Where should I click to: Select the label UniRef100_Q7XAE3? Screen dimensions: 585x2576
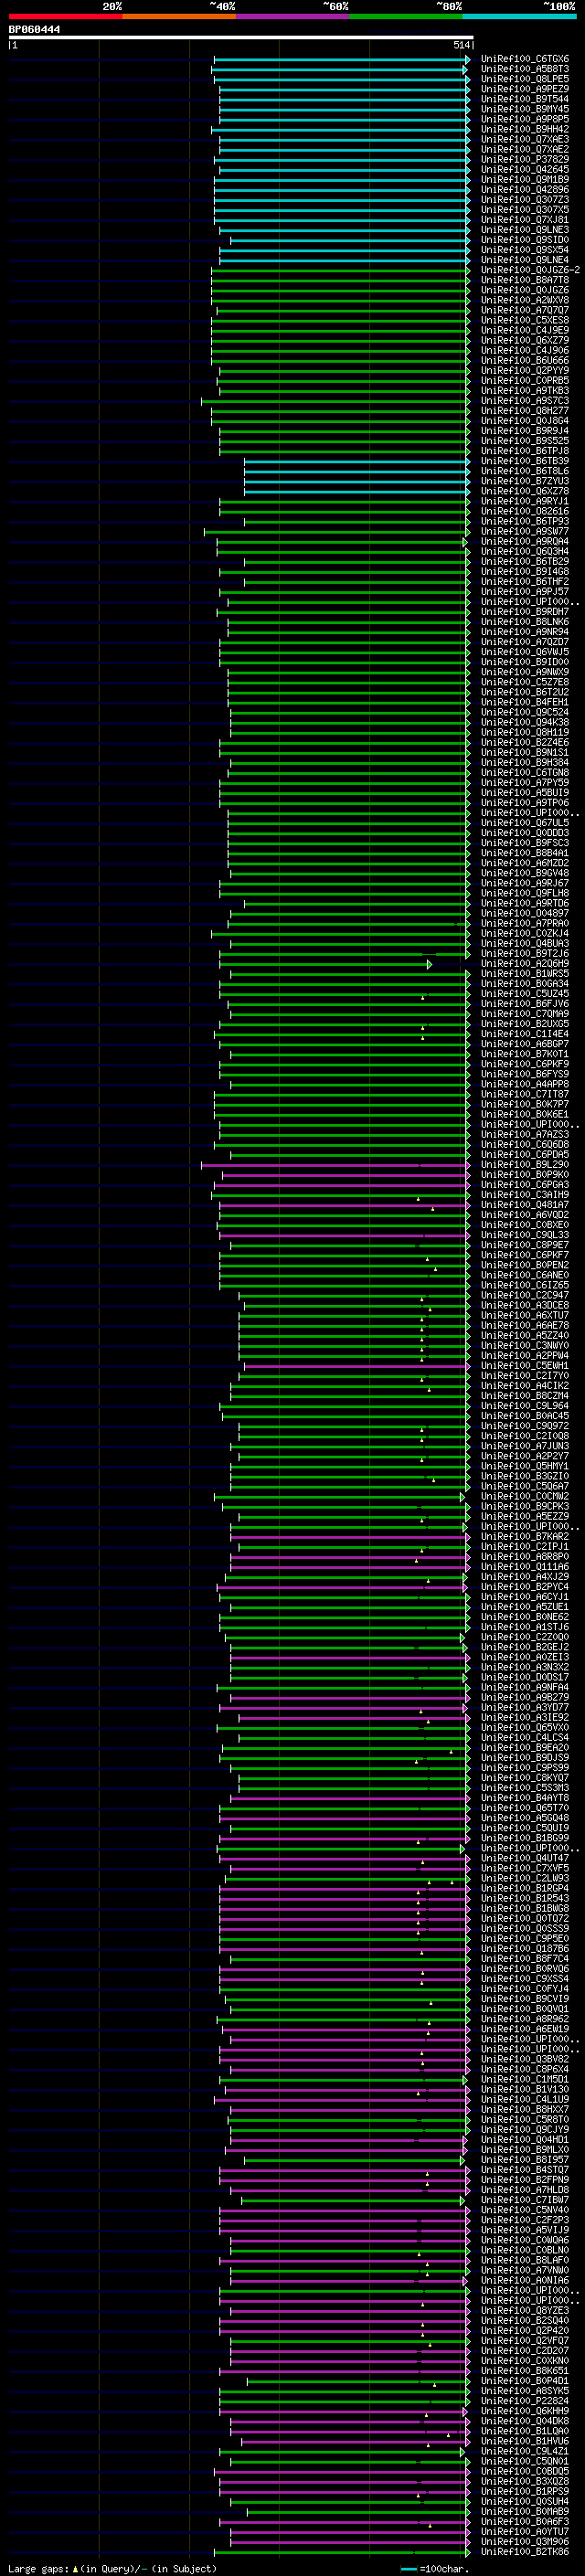[x=525, y=139]
